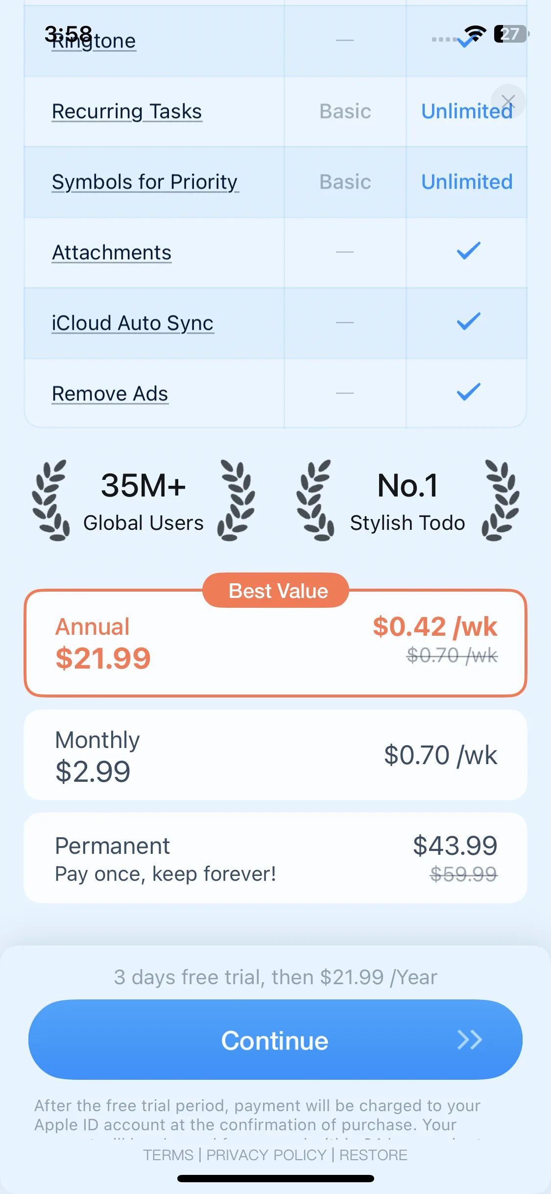
Task: Tap RESTORE to restore purchases
Action: [x=373, y=1155]
